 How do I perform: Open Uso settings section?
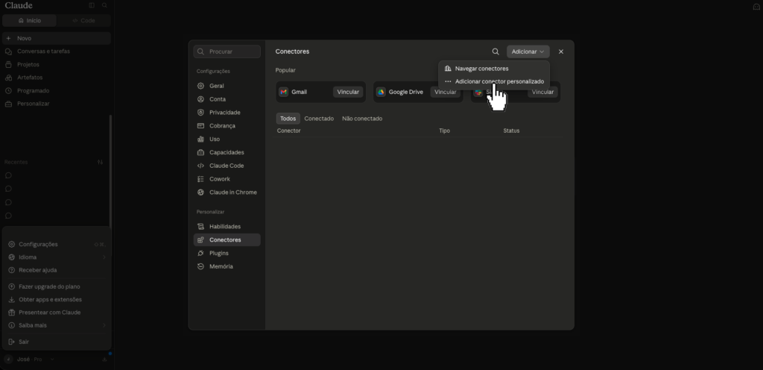227,139
